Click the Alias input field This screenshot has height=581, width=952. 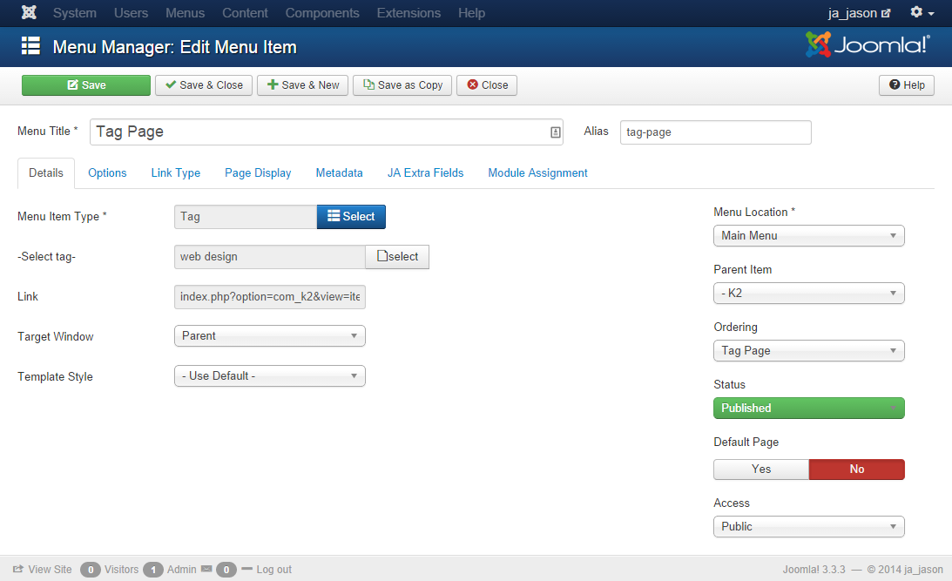click(x=715, y=132)
